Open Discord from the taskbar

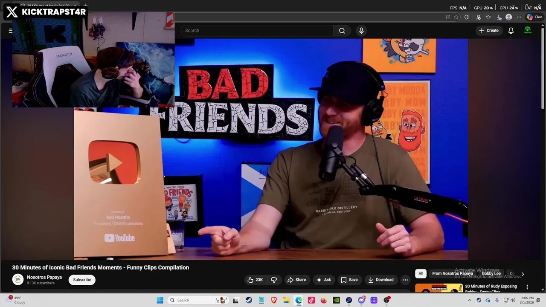click(x=361, y=300)
